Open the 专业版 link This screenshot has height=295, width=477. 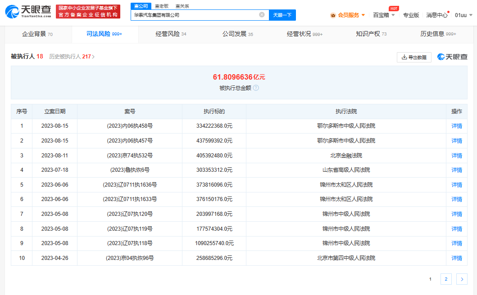[x=411, y=15]
